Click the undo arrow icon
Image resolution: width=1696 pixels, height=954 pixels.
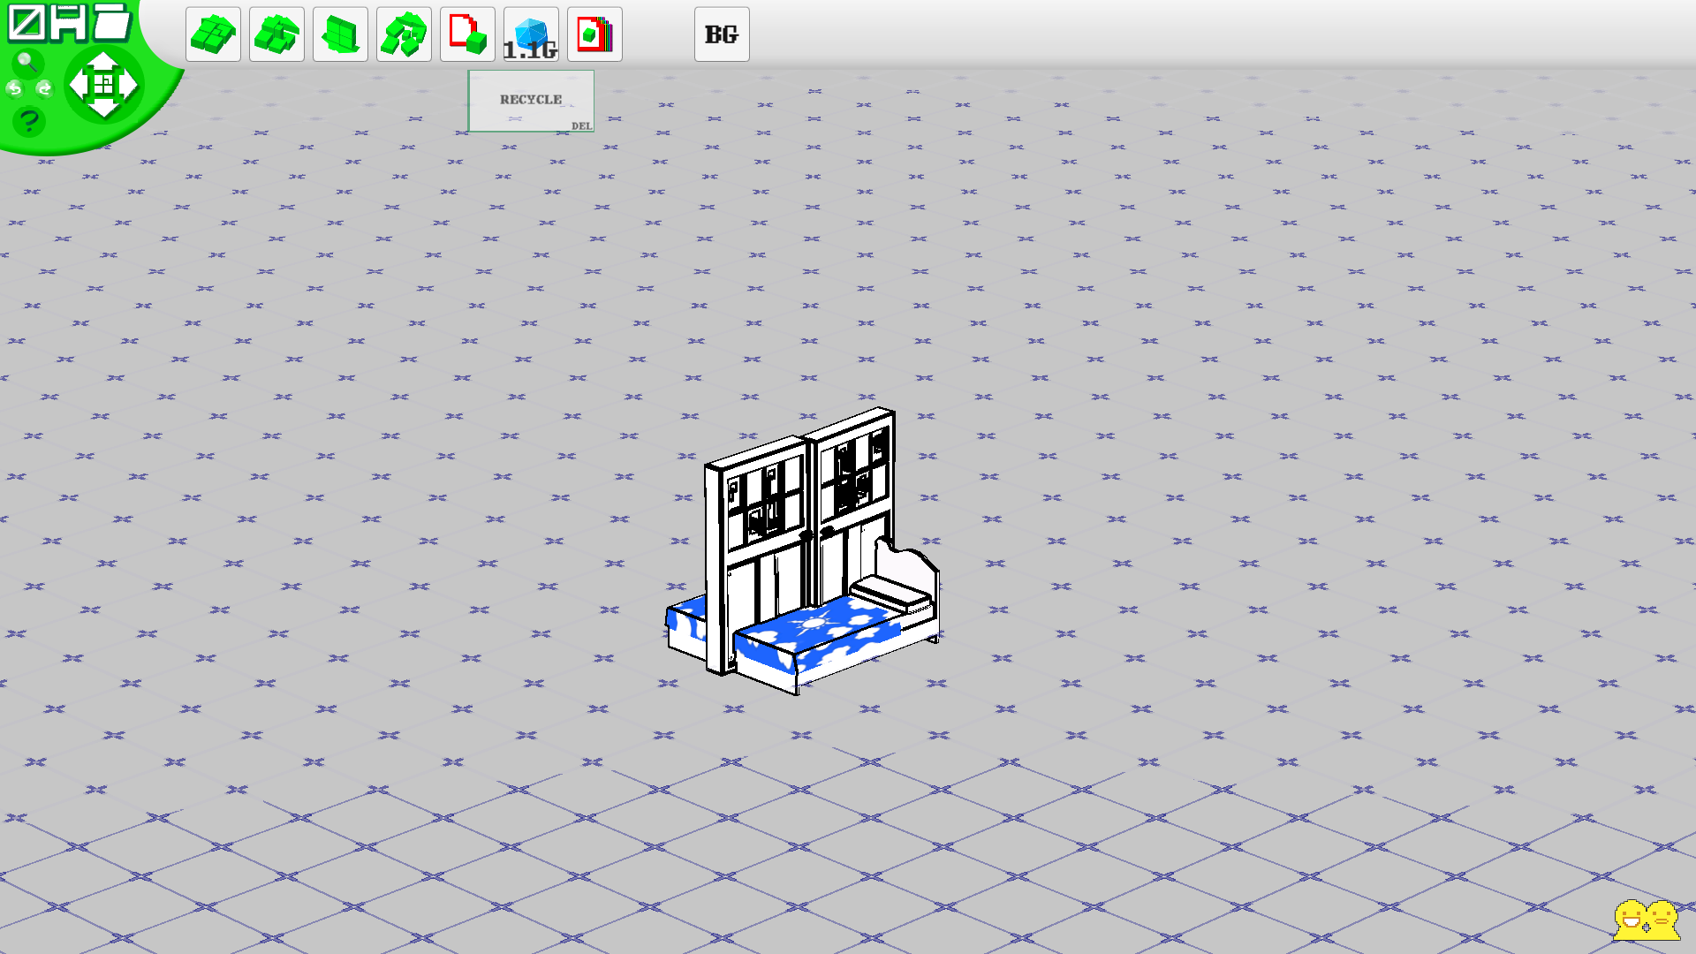(14, 88)
